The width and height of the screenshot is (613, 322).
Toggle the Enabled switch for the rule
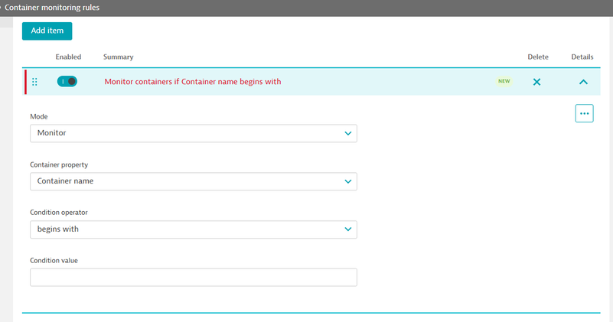[67, 81]
